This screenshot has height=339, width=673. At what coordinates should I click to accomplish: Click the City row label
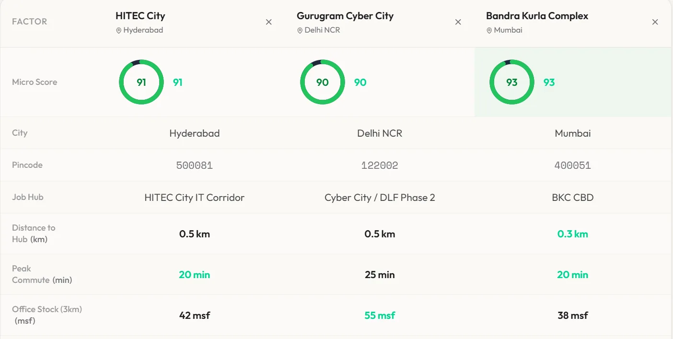coord(20,133)
